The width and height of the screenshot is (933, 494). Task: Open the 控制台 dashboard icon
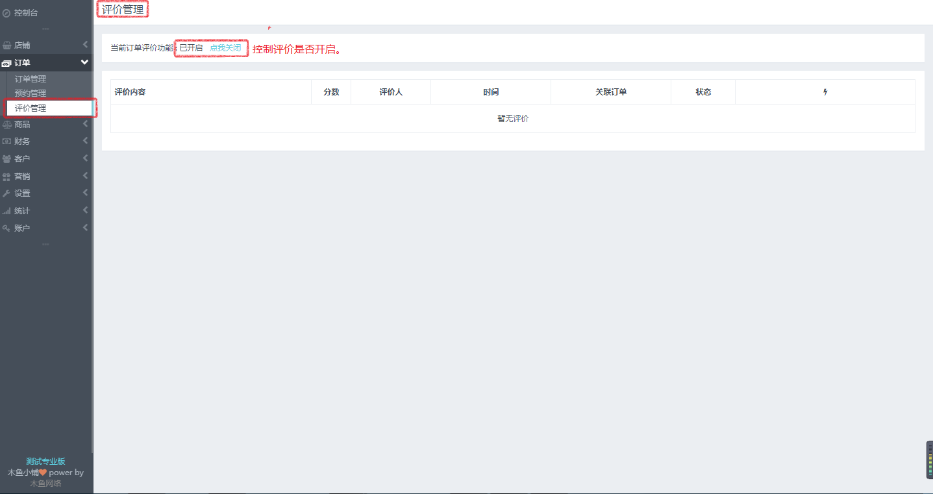point(7,12)
